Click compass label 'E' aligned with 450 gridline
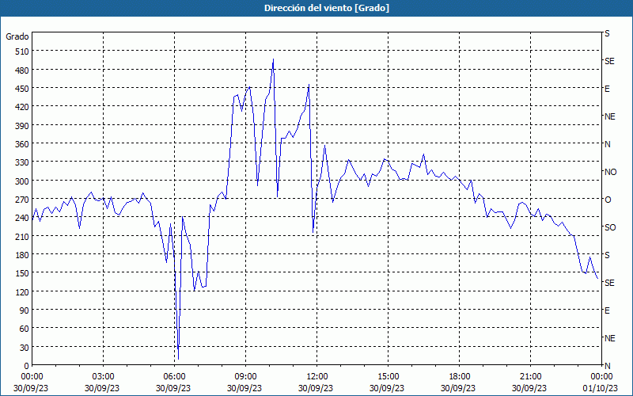Screen dimensions: 633x396 607,89
